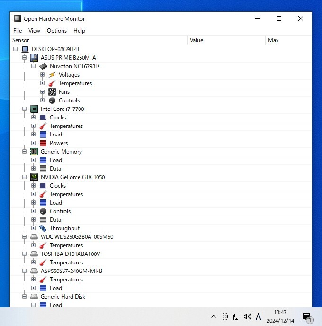322x326 pixels.
Task: Select the Data row under NVIDIA GeForce
Action: pos(161,220)
